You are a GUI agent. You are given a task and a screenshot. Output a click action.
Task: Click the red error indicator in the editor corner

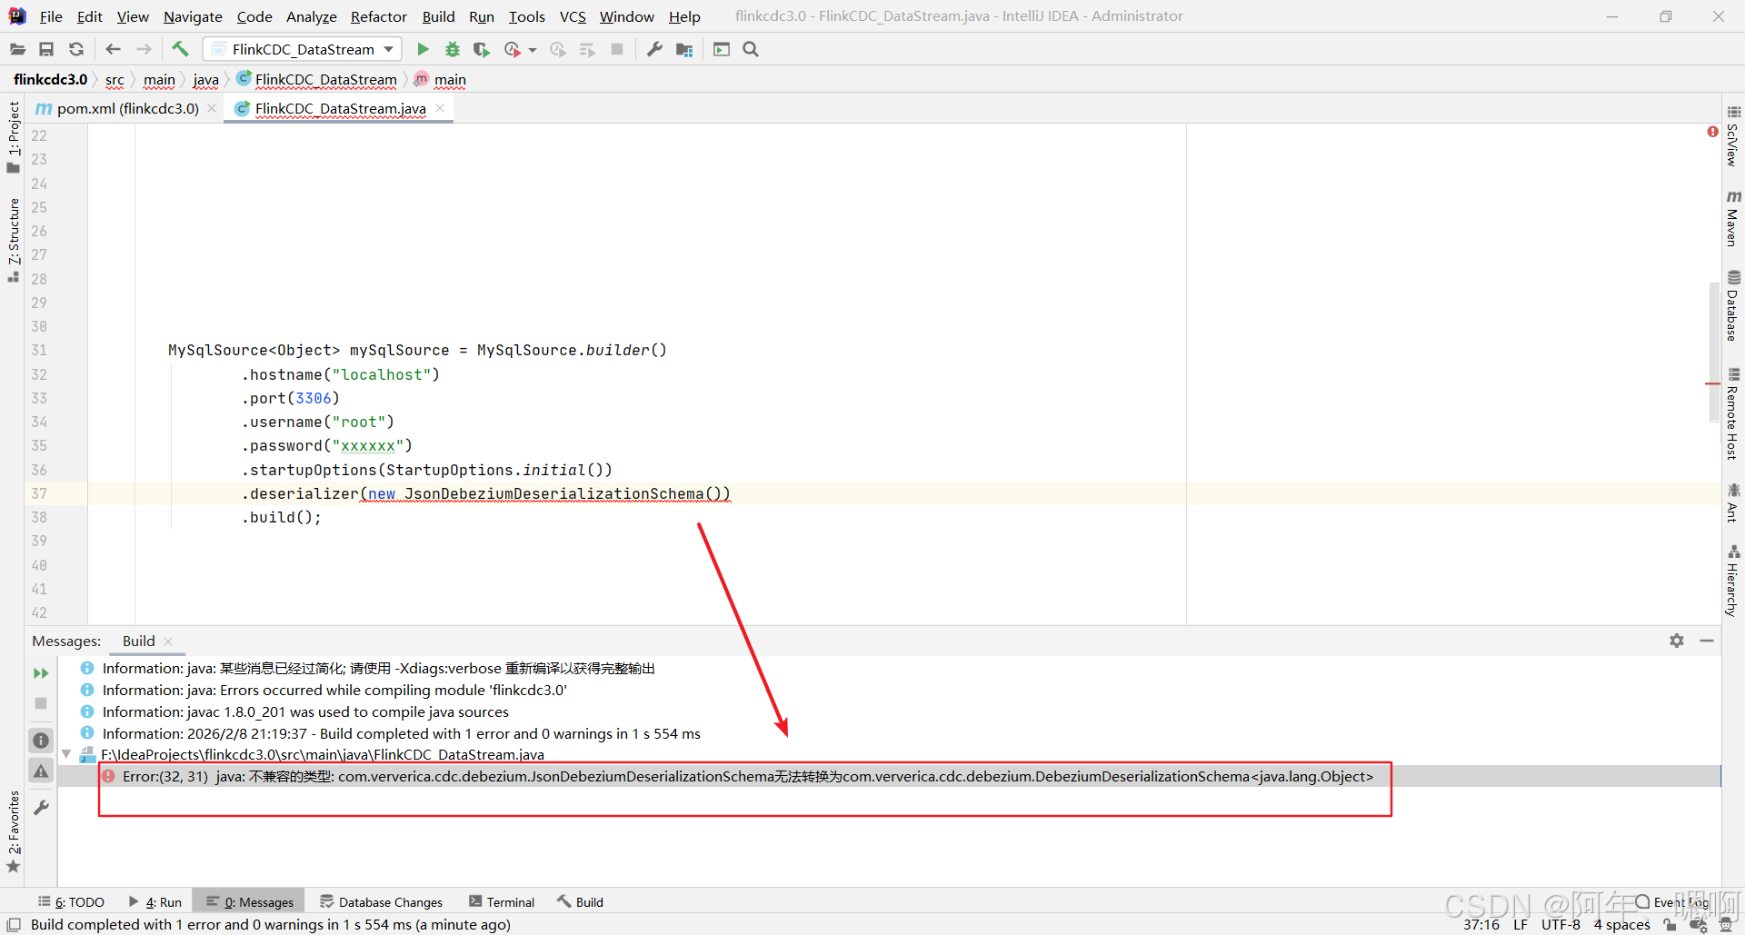(x=1712, y=132)
